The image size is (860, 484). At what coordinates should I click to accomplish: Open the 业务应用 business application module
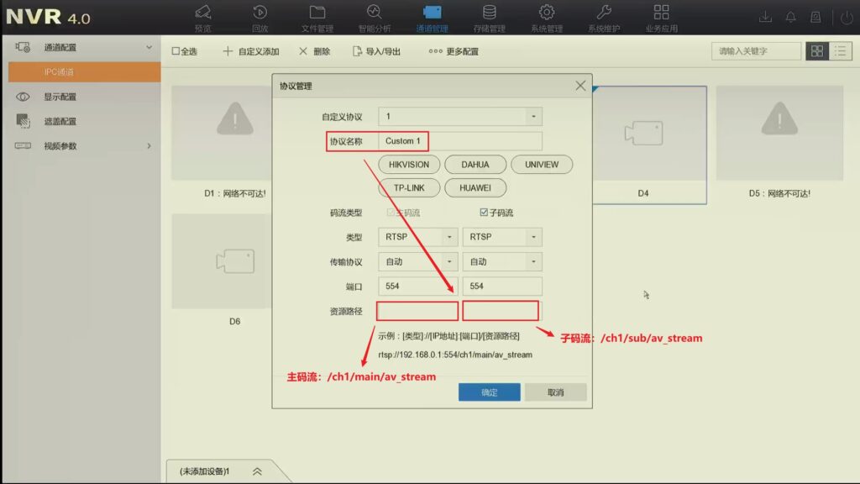click(661, 17)
